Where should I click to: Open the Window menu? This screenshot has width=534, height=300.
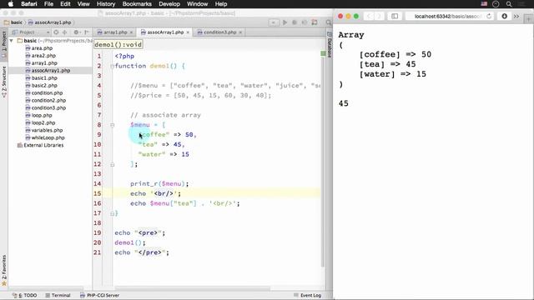tap(197, 4)
